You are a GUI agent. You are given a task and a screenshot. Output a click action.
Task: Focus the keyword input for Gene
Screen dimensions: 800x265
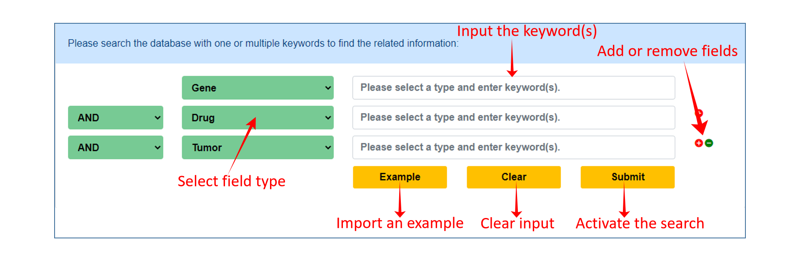click(514, 88)
